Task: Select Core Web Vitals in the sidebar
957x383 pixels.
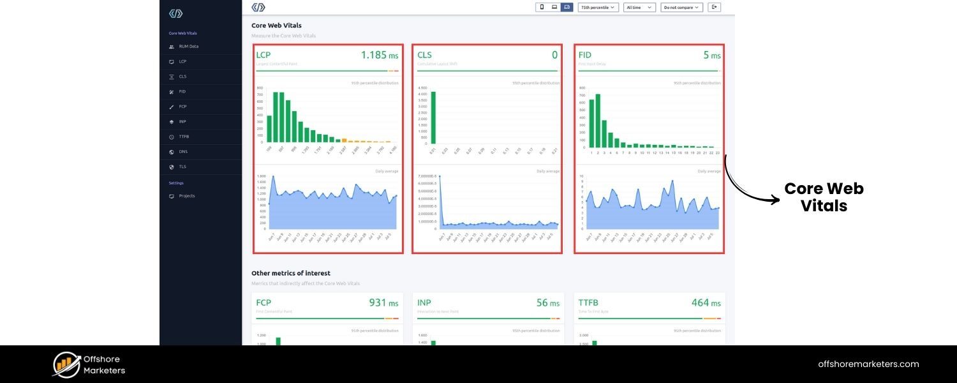Action: pyautogui.click(x=183, y=33)
